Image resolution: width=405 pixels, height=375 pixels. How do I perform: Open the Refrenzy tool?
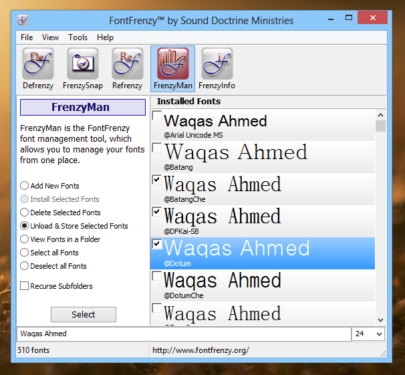[128, 69]
